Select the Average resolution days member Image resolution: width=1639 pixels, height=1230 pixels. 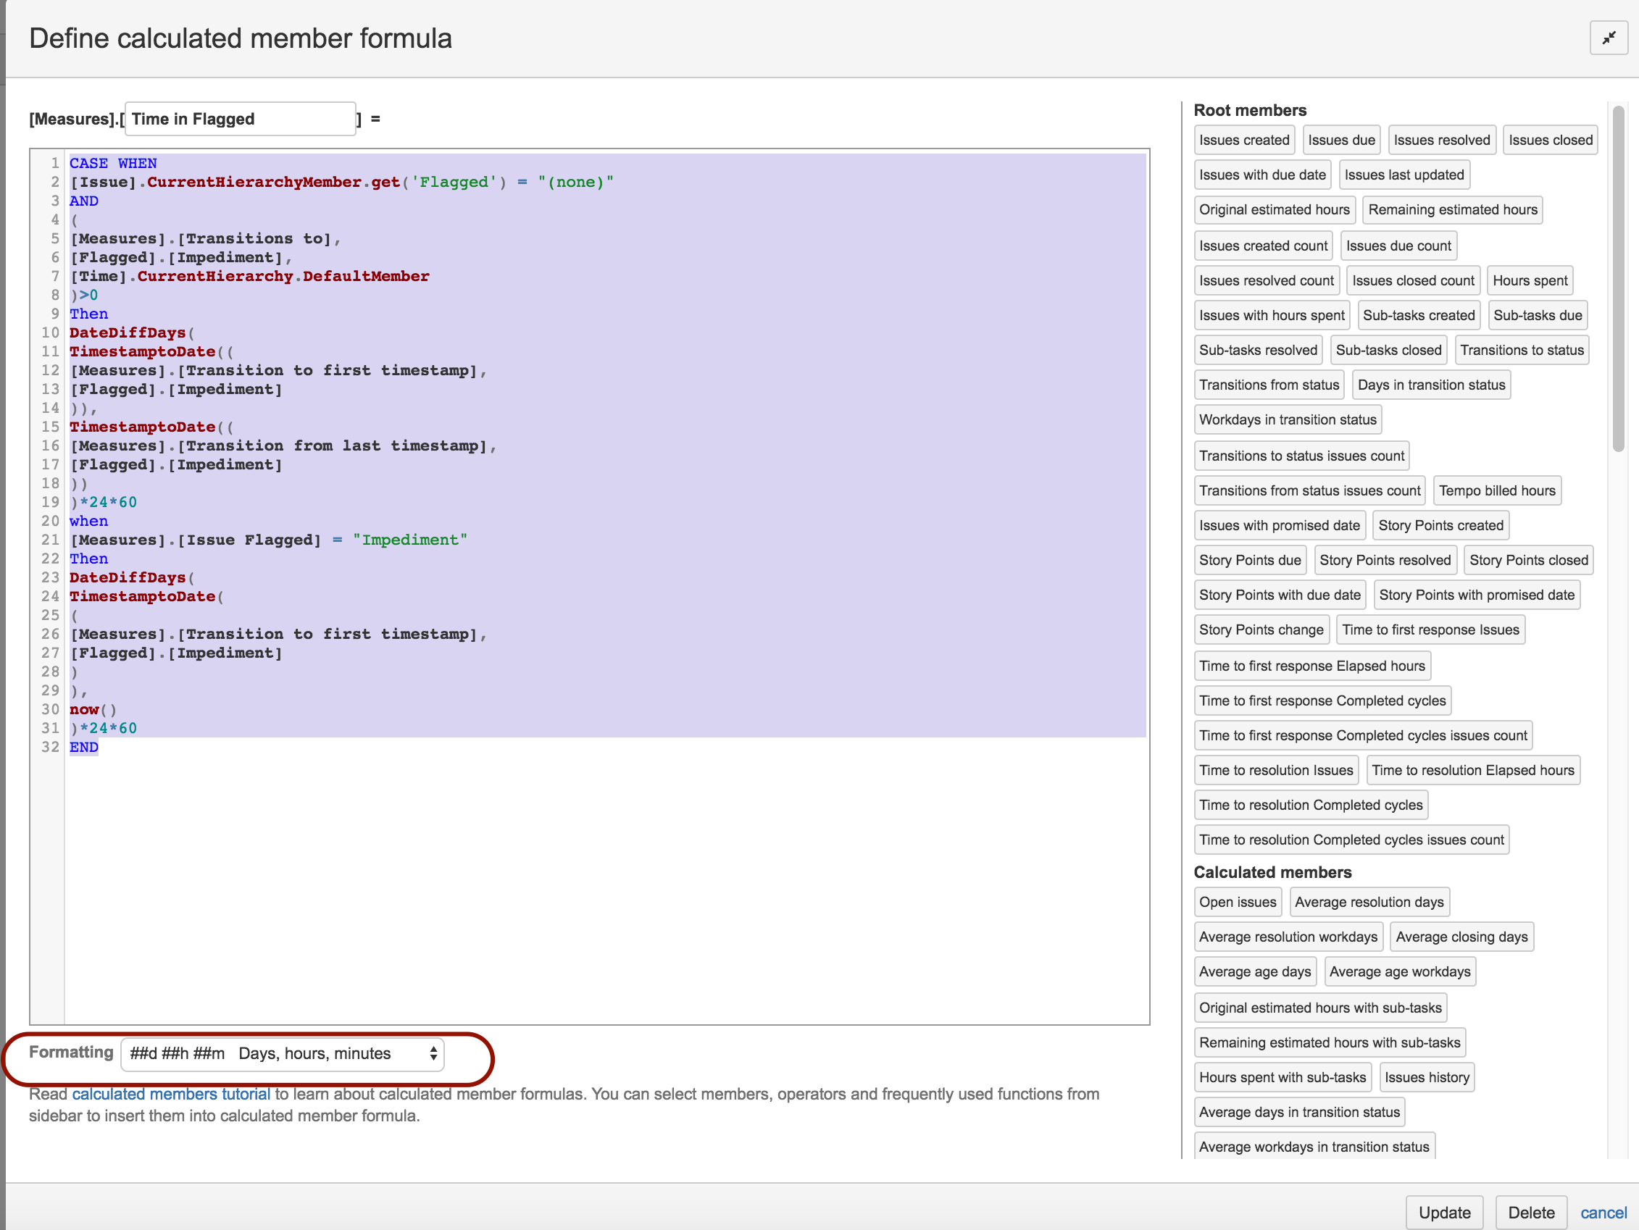pyautogui.click(x=1369, y=902)
